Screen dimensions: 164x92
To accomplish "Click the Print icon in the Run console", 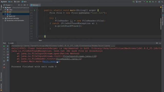I will coord(8,57).
